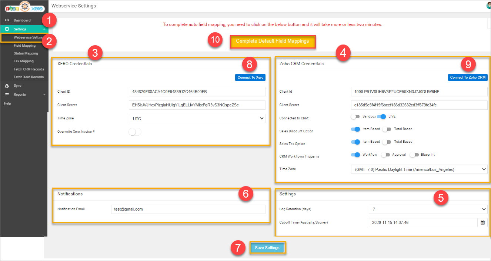Click the XERO Credentials heading

[74, 64]
